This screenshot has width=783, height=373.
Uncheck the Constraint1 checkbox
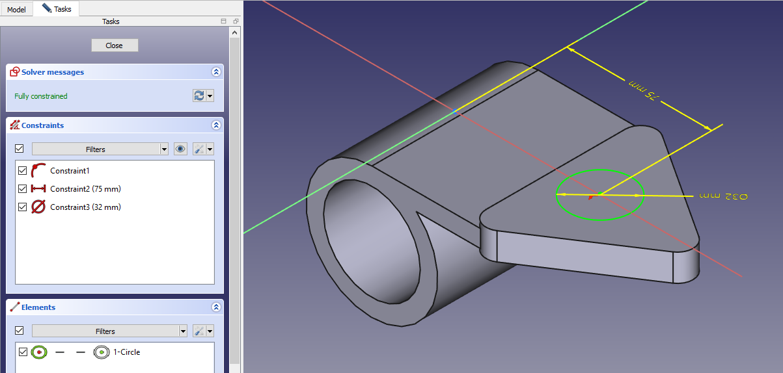(23, 171)
